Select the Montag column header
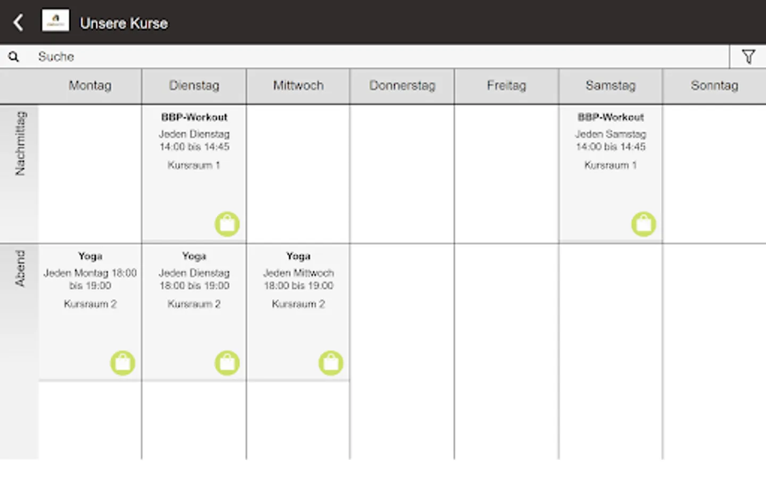The width and height of the screenshot is (766, 479). (x=90, y=86)
